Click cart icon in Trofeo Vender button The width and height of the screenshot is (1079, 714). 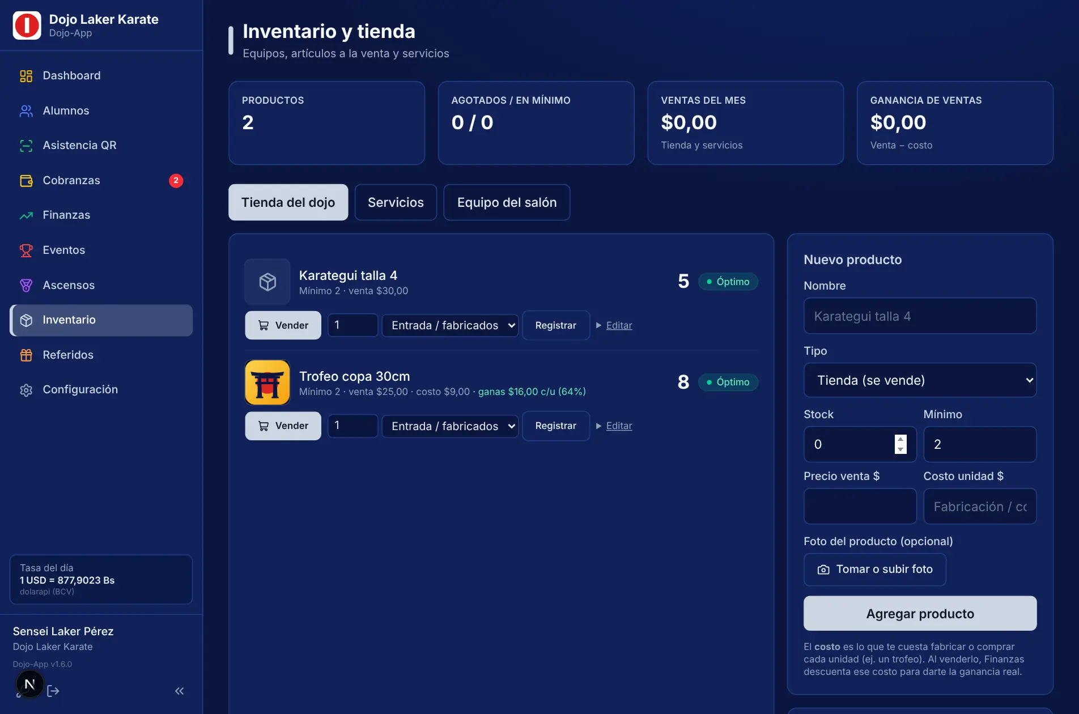(x=264, y=426)
